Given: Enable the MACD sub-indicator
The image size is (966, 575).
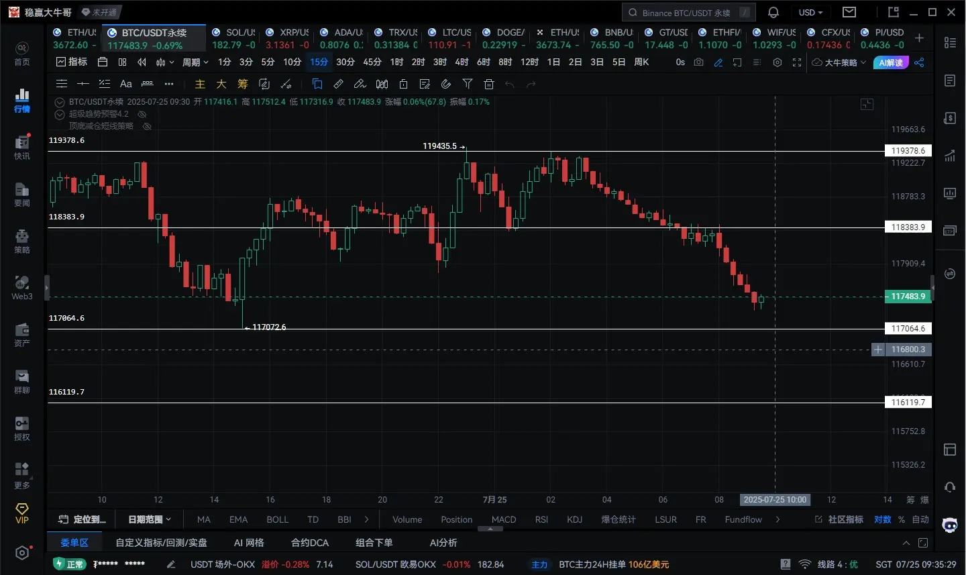Looking at the screenshot, I should pyautogui.click(x=504, y=519).
